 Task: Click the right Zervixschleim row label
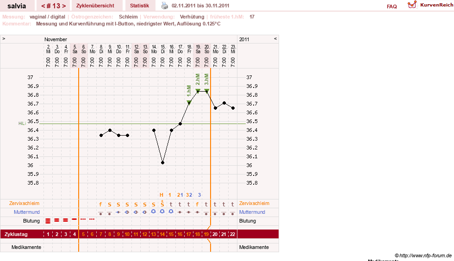click(x=254, y=203)
